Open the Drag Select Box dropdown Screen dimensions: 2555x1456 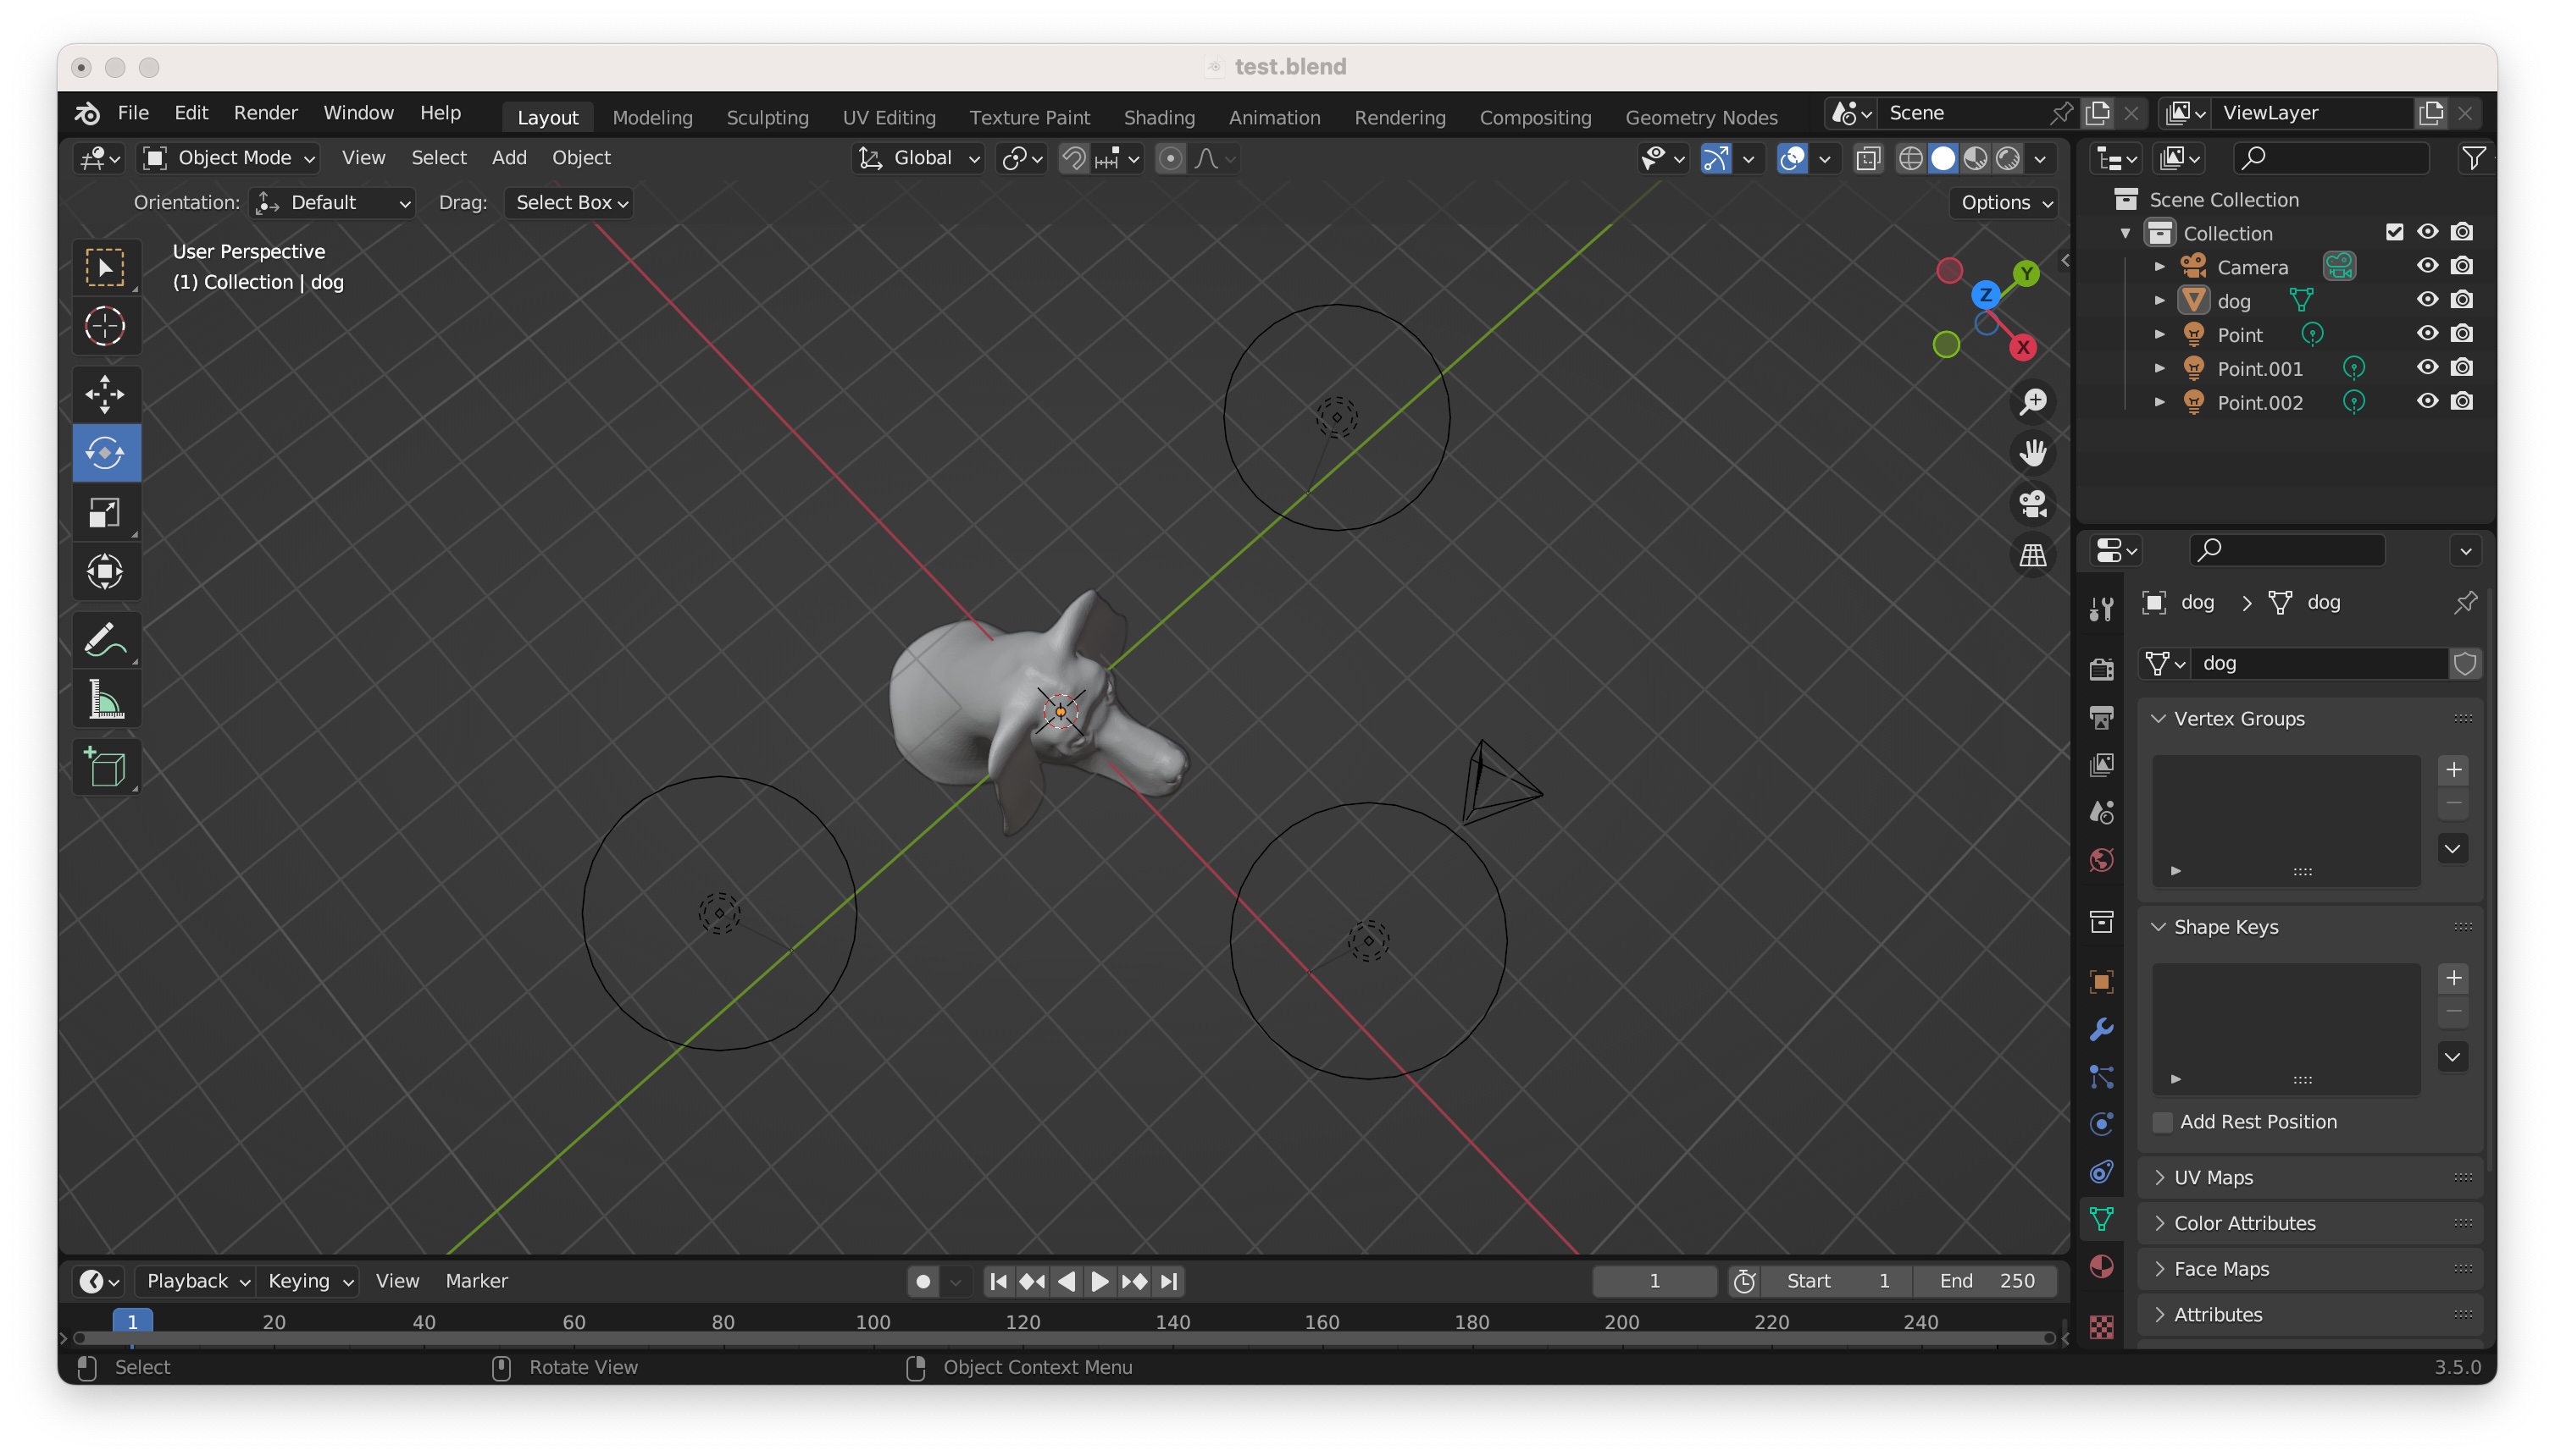pos(569,203)
